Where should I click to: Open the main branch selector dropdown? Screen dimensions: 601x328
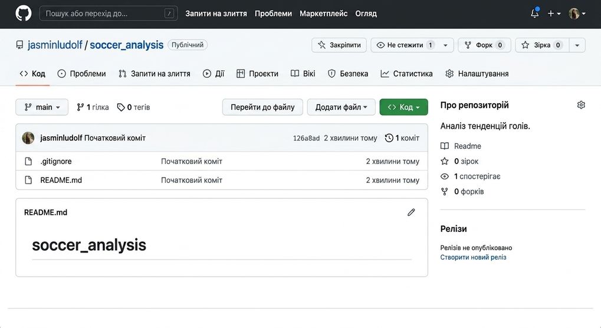pyautogui.click(x=42, y=107)
